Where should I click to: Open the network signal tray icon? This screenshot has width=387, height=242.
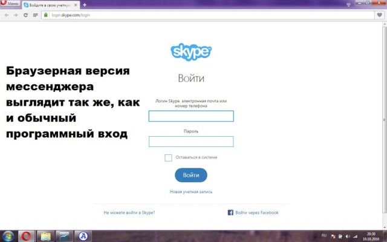[x=355, y=237]
